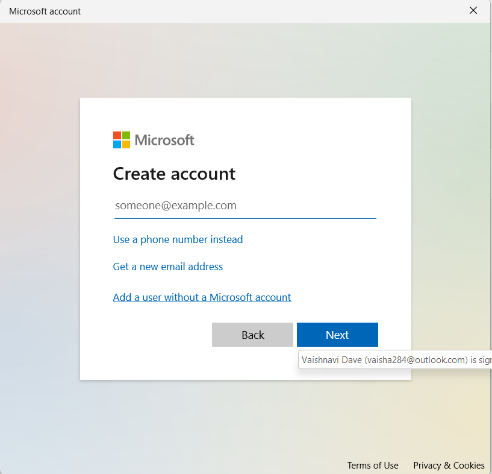Open 'Use a phone number instead' link
Image resolution: width=492 pixels, height=474 pixels.
point(178,239)
